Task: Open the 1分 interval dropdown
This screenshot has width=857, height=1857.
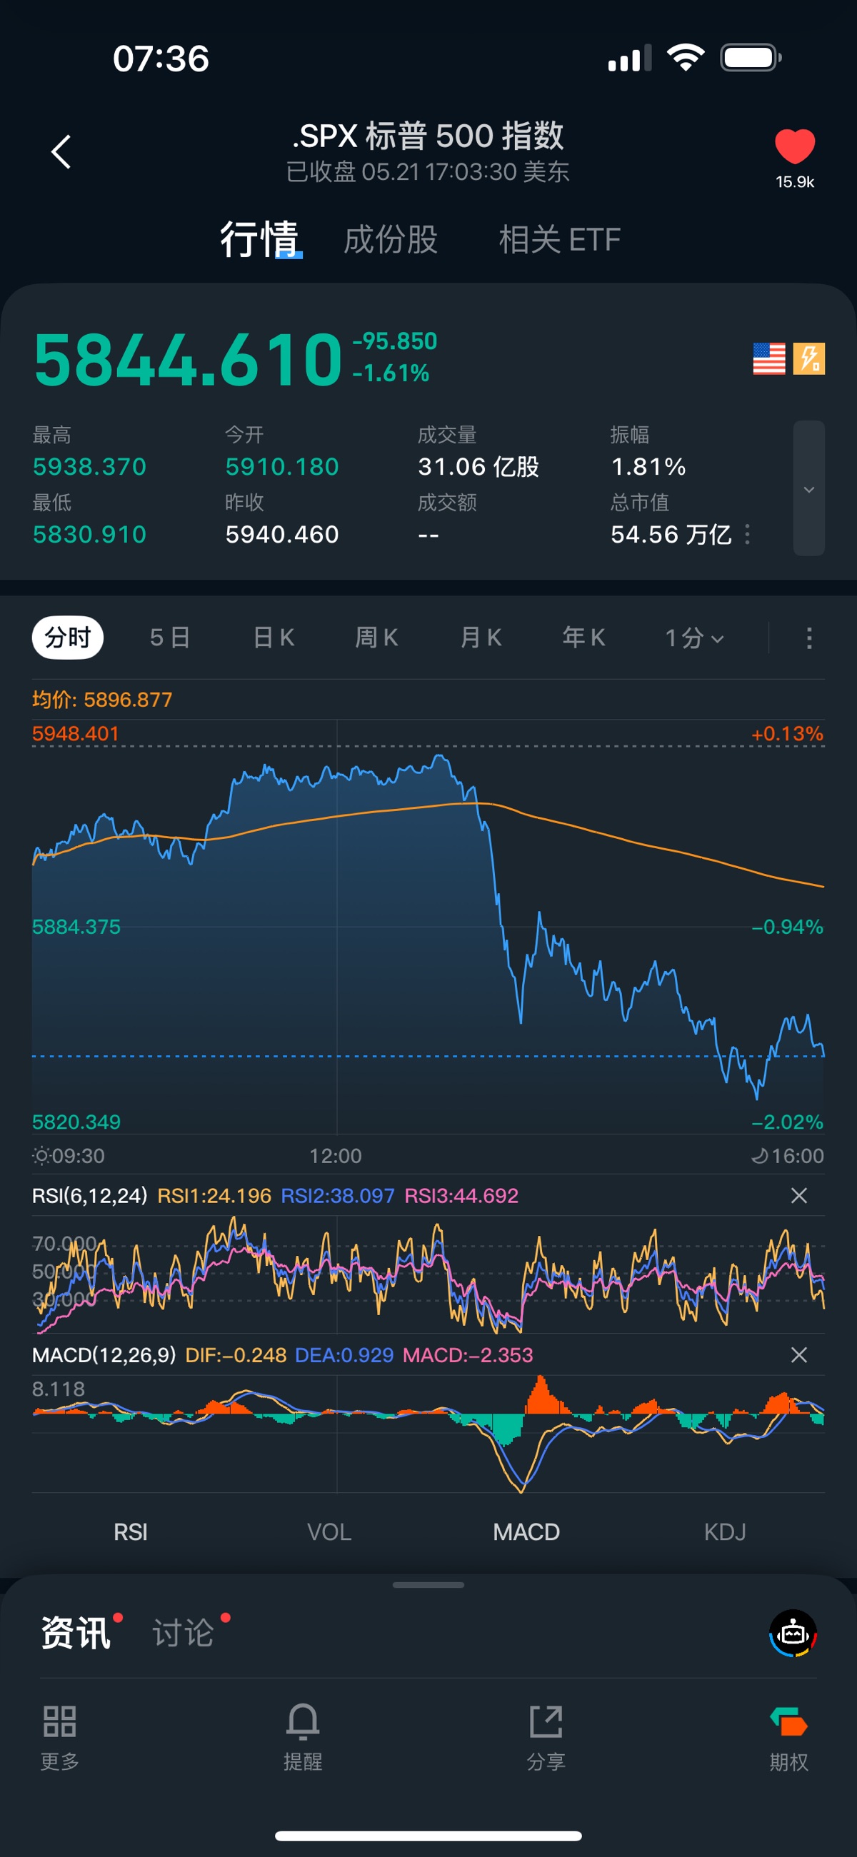Action: (x=694, y=638)
